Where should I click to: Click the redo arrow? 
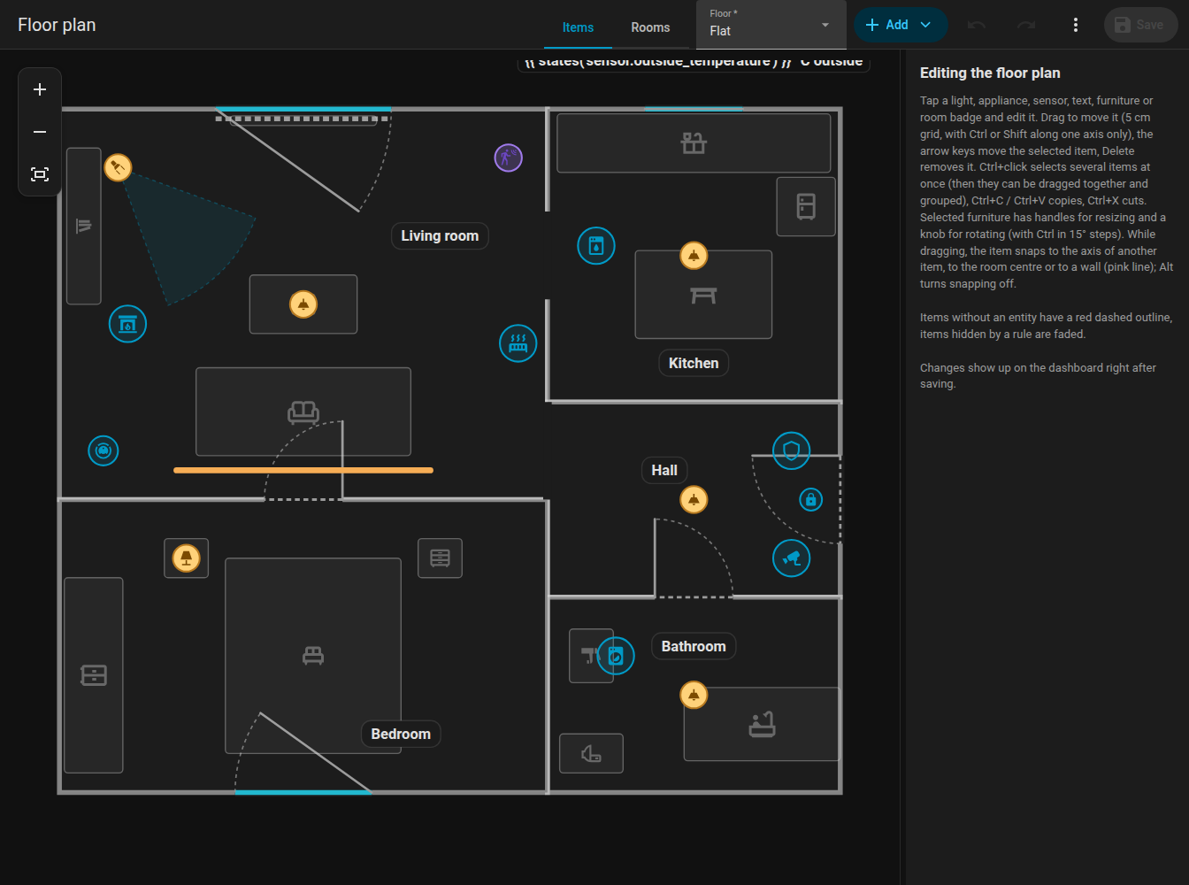click(x=1026, y=25)
